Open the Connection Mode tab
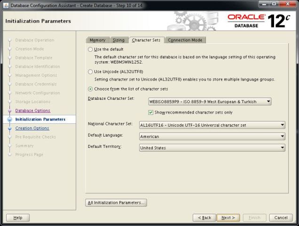 tap(185, 40)
